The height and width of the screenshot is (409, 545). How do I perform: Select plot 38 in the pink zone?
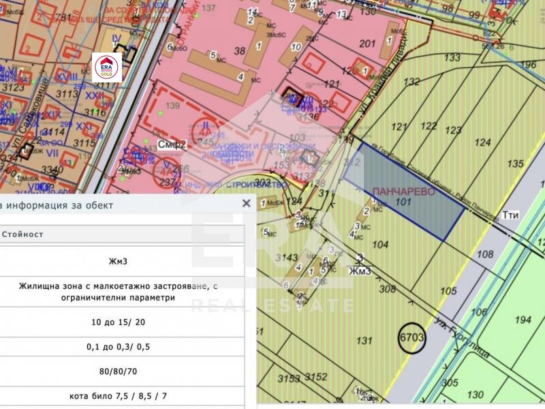click(x=239, y=50)
